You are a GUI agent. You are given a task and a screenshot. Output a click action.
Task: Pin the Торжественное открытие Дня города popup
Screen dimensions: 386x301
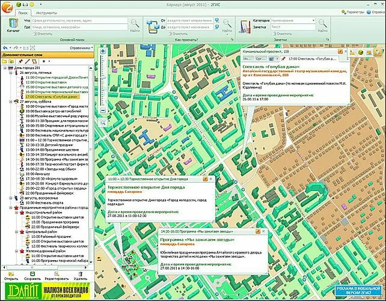tap(205, 179)
